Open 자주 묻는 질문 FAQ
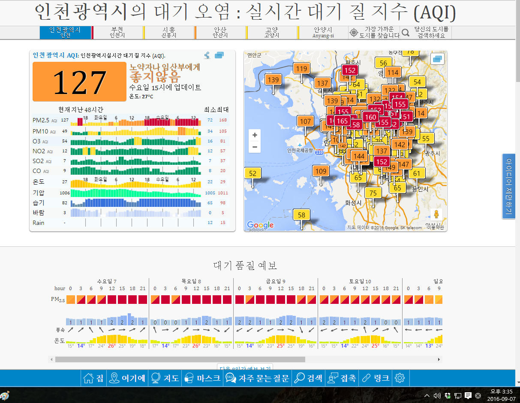Image resolution: width=520 pixels, height=403 pixels. coord(258,378)
